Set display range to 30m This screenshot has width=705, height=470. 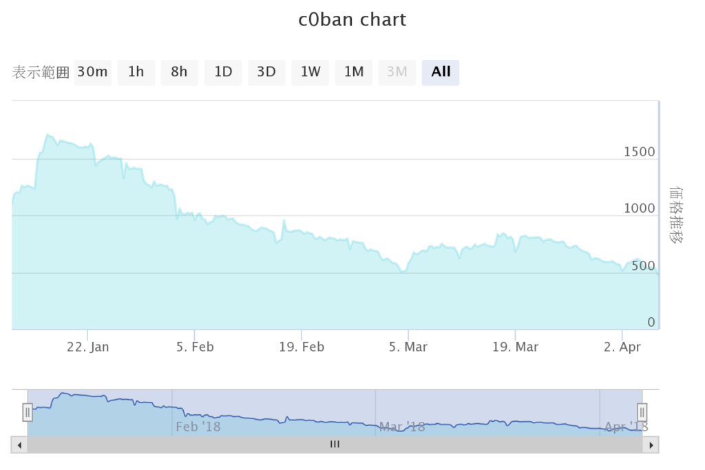click(92, 72)
